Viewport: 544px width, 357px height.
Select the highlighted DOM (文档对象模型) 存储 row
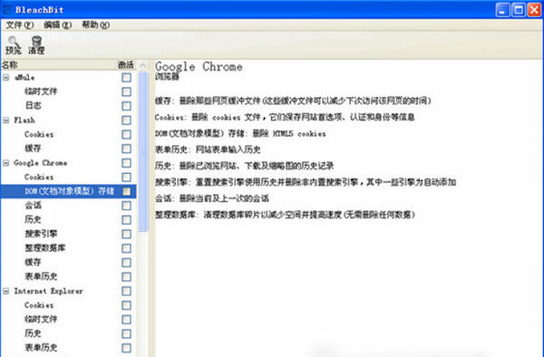pos(68,191)
